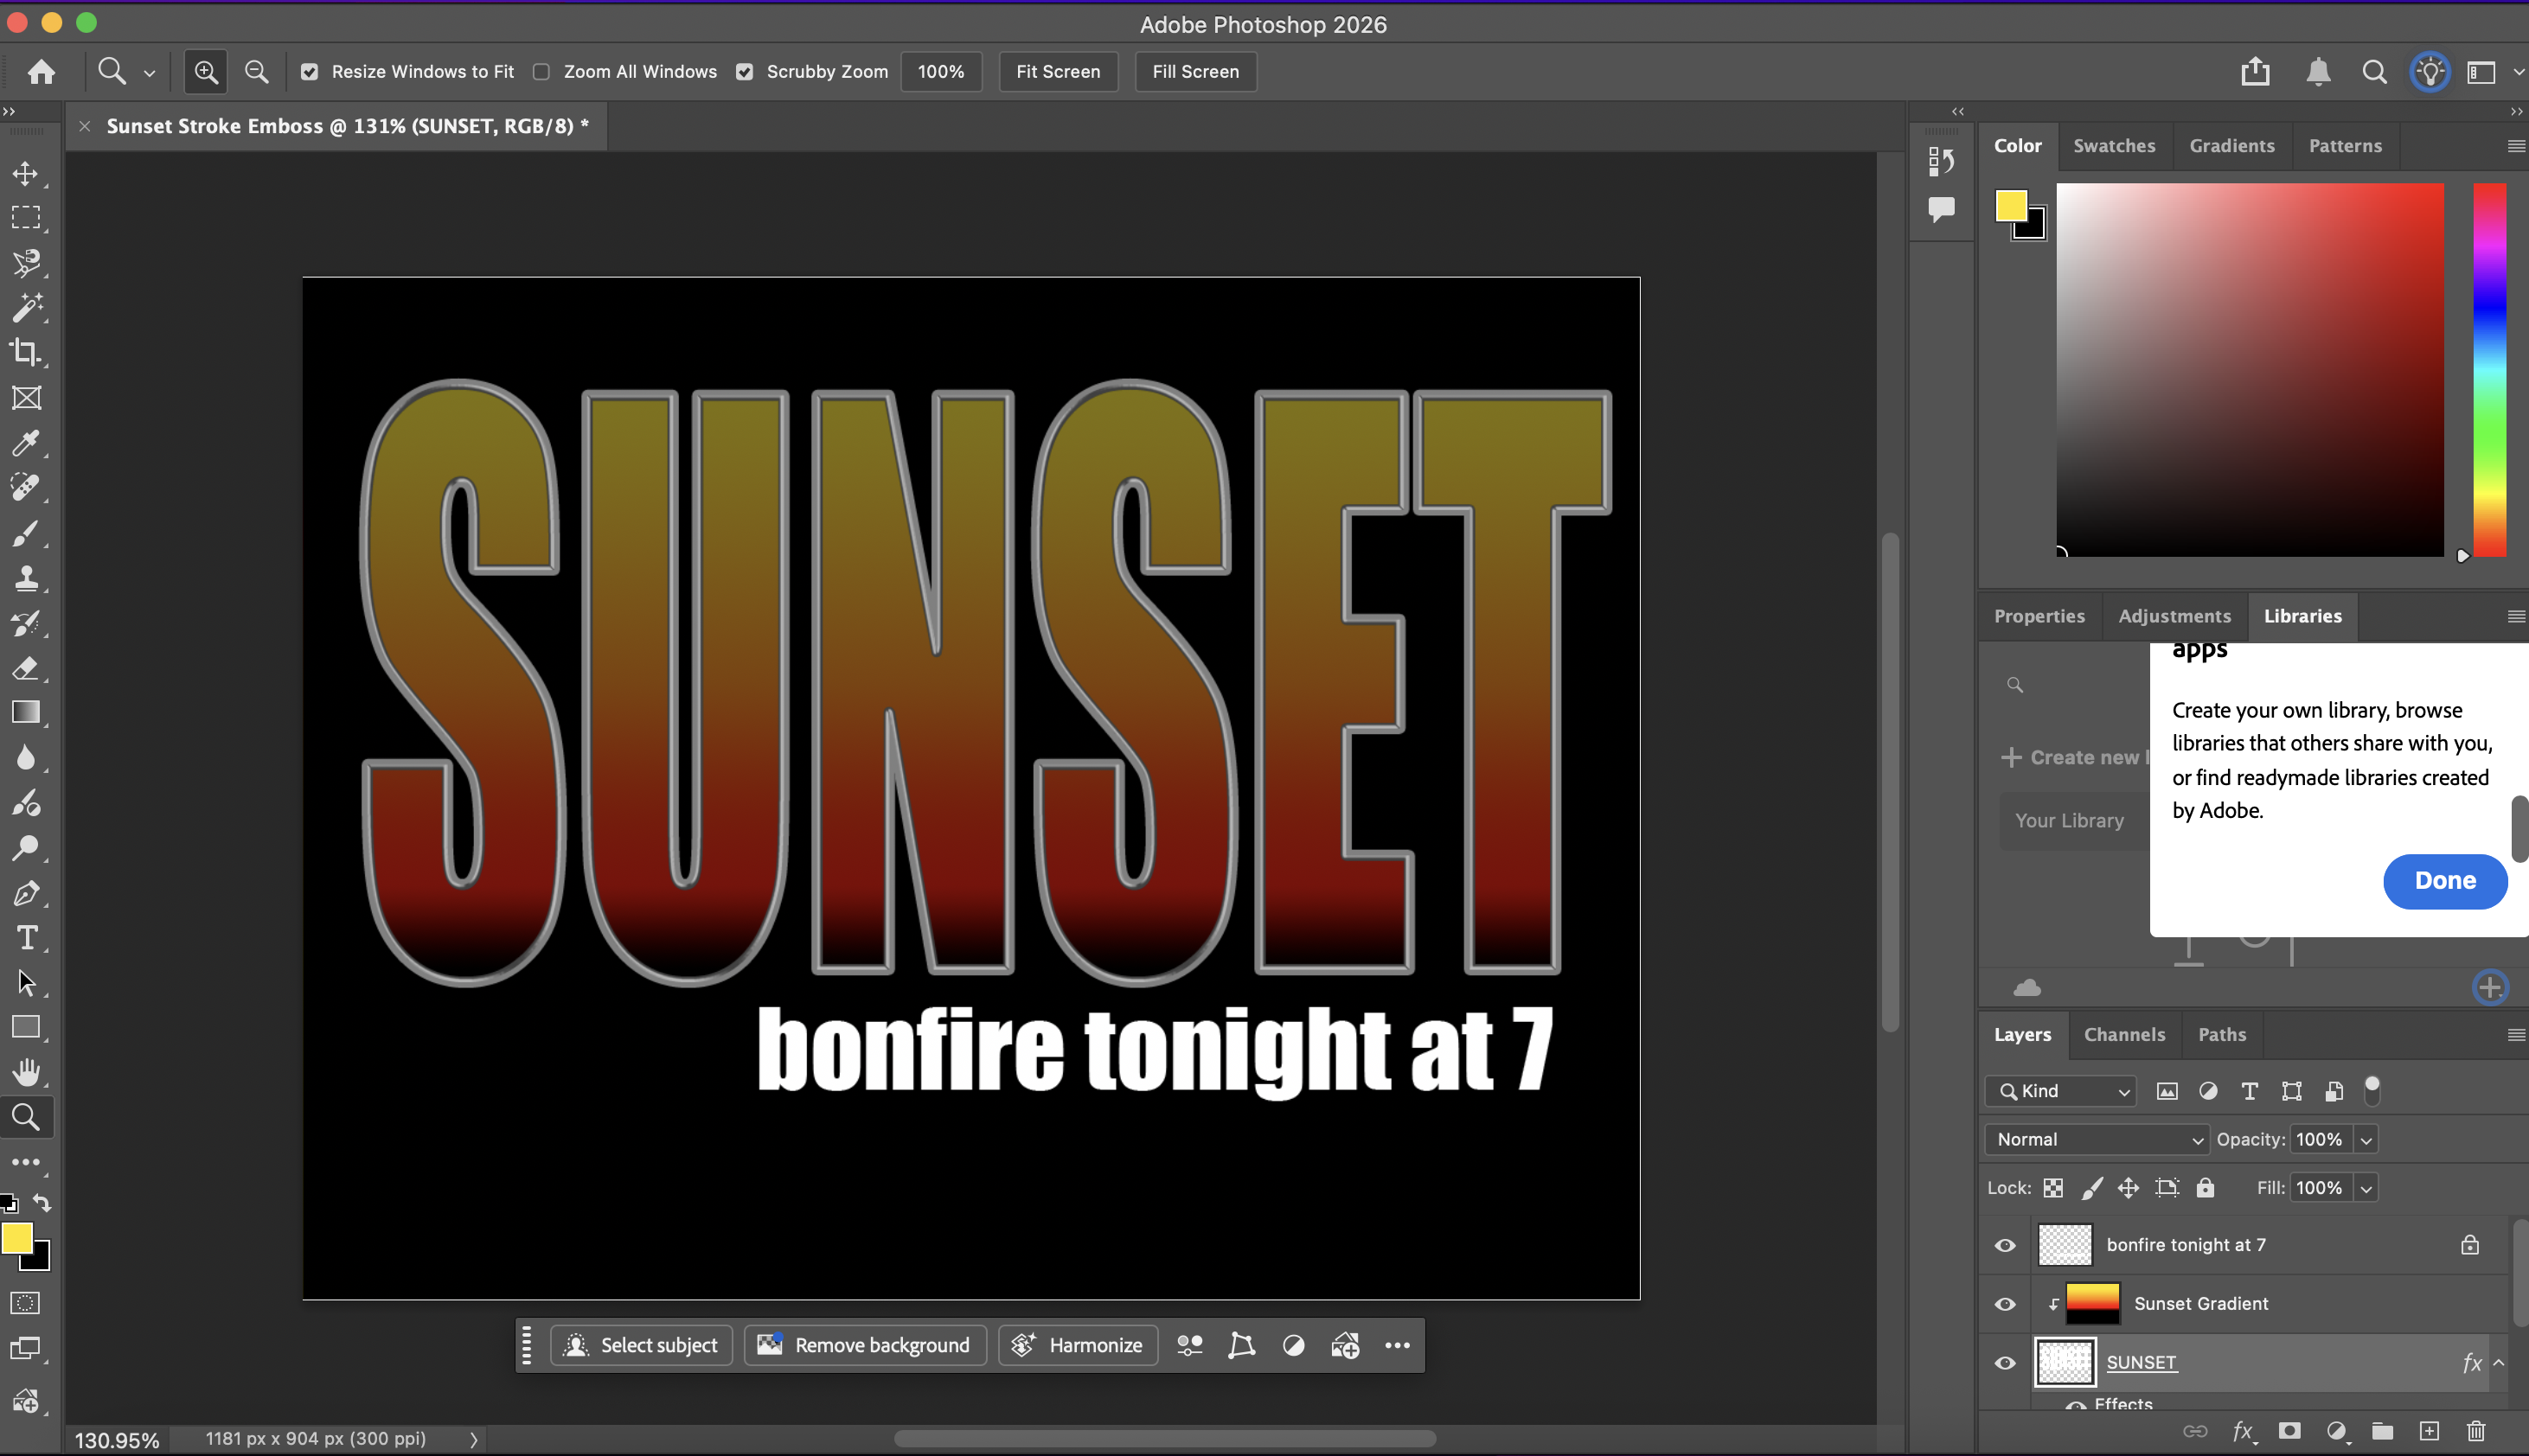The image size is (2529, 1456).
Task: Select the Horizontal Type tool
Action: click(27, 938)
